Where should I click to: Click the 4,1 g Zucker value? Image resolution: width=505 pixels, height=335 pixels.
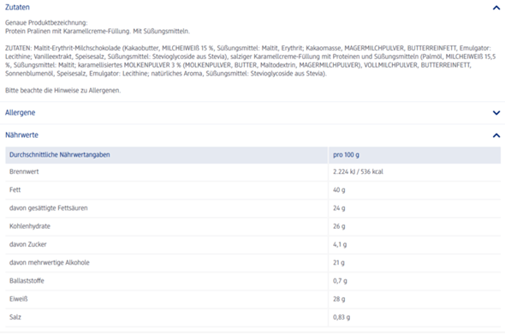click(x=340, y=244)
